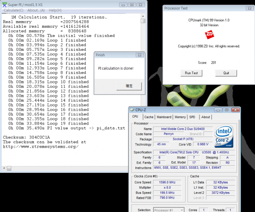The height and width of the screenshot is (212, 255).
Task: Close the CPU-Z window
Action: coord(235,110)
